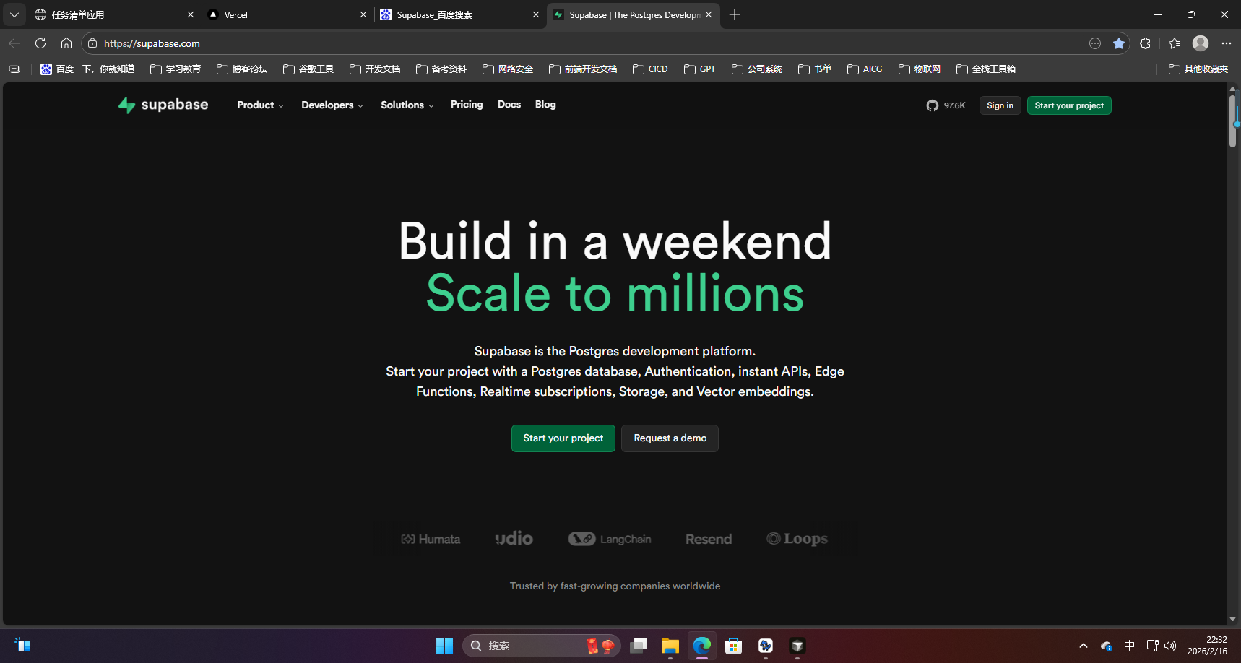Open the 百度一下 bookmark
The height and width of the screenshot is (663, 1241).
[87, 69]
